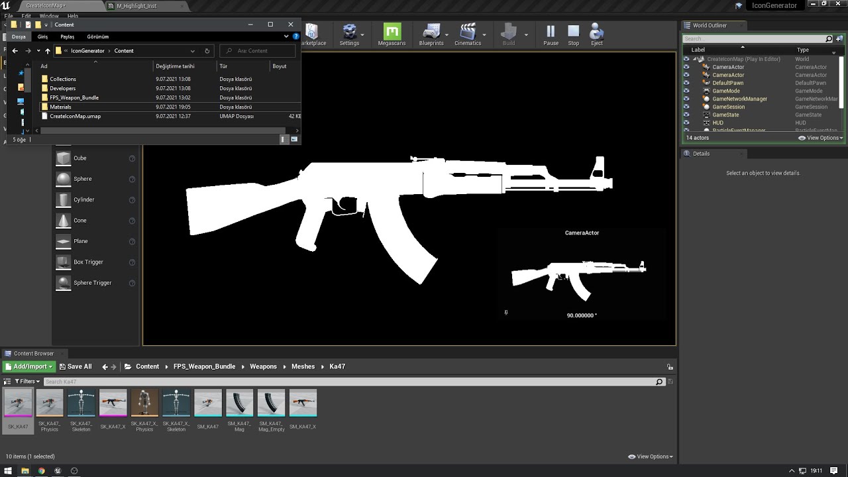Open the Blueprints dropdown arrow
This screenshot has width=848, height=477.
coord(447,35)
